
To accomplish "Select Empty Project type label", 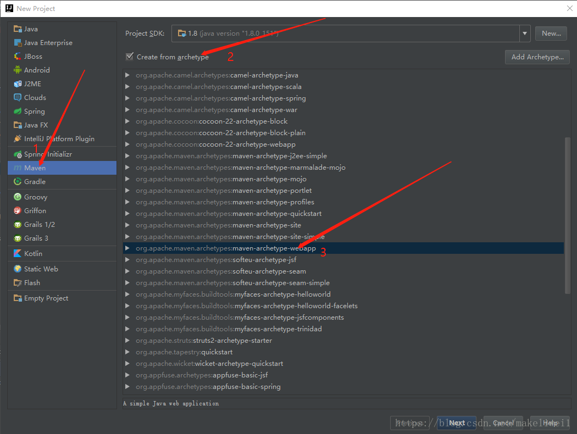I will [x=46, y=298].
